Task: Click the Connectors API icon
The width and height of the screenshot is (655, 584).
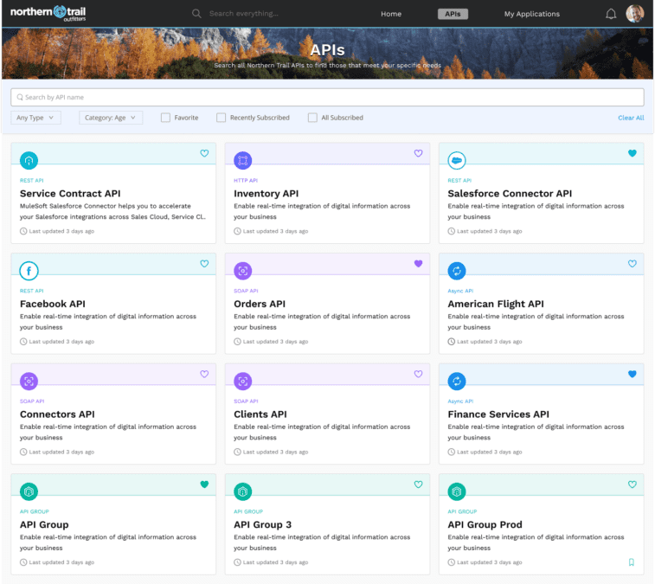Action: pyautogui.click(x=29, y=381)
